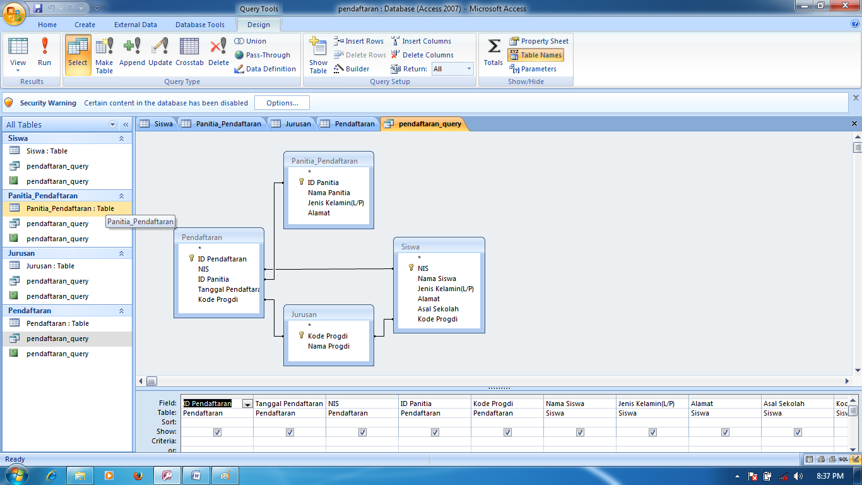Select Jurusan : Table in navigation pane
This screenshot has width=862, height=485.
click(67, 266)
